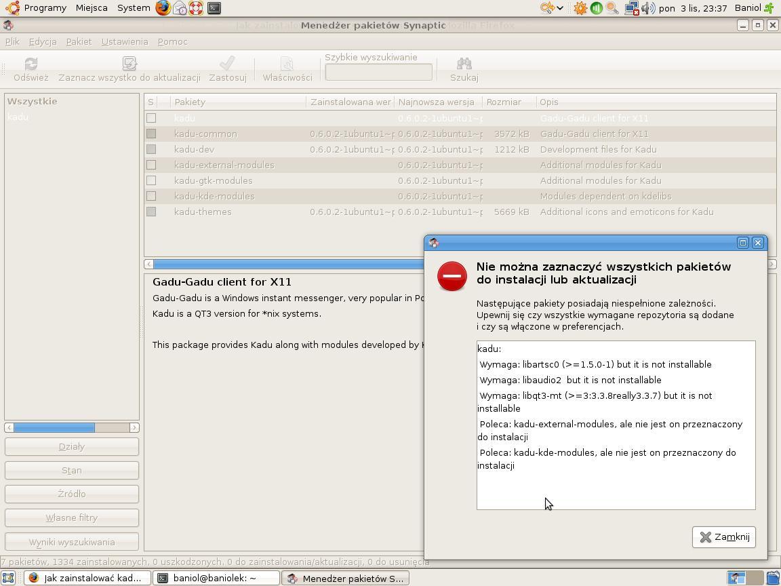Select Wszystkie in the left list
781x586 pixels.
[x=32, y=101]
